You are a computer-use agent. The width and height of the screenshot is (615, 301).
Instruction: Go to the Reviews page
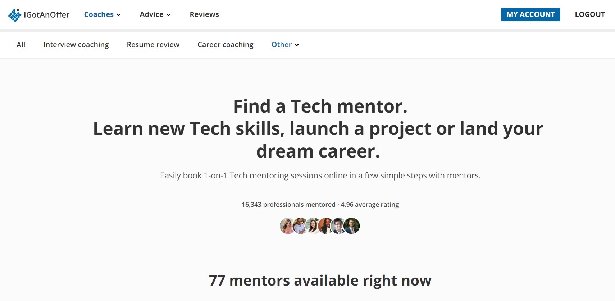coord(204,14)
